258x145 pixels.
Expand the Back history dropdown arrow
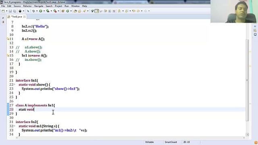click(141, 11)
